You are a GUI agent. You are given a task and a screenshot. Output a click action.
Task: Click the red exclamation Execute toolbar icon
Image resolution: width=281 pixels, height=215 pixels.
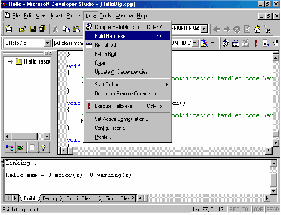(256, 43)
